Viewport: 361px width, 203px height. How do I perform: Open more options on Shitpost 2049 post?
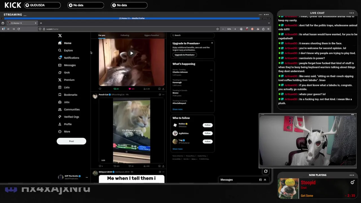click(163, 172)
